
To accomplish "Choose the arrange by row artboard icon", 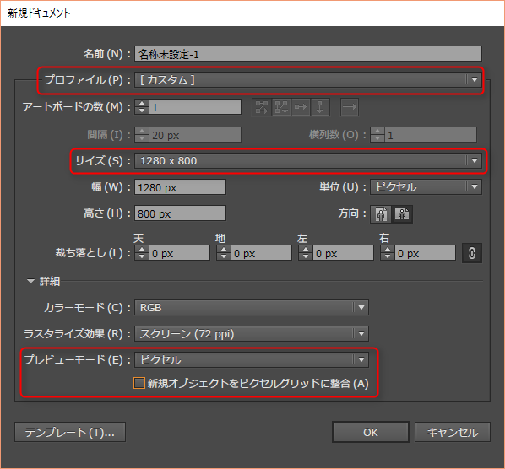I will click(x=301, y=107).
